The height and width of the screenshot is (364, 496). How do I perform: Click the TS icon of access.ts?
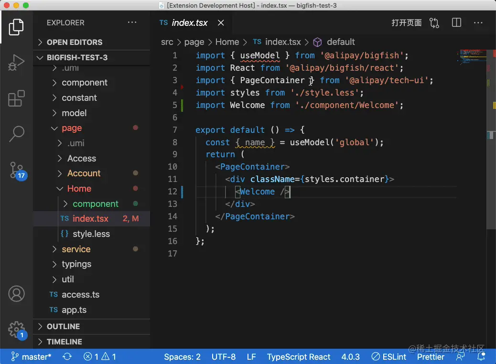(x=54, y=294)
